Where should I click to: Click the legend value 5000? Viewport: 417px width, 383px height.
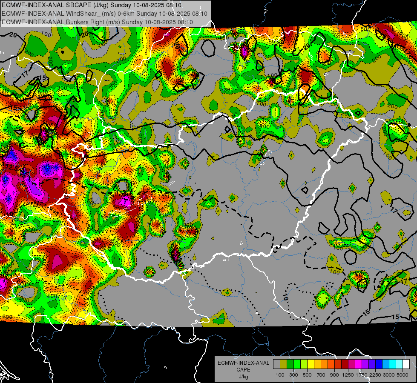pos(403,375)
